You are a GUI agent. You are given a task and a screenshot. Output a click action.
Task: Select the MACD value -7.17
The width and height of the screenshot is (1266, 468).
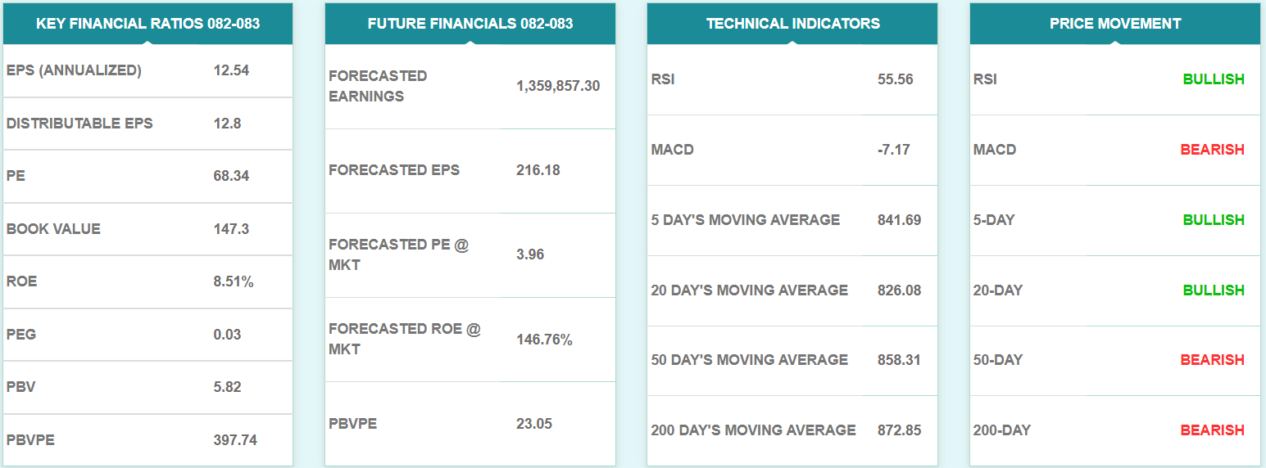tap(893, 150)
